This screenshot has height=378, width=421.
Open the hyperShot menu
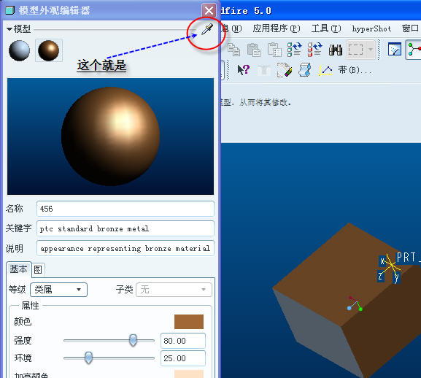(x=371, y=28)
